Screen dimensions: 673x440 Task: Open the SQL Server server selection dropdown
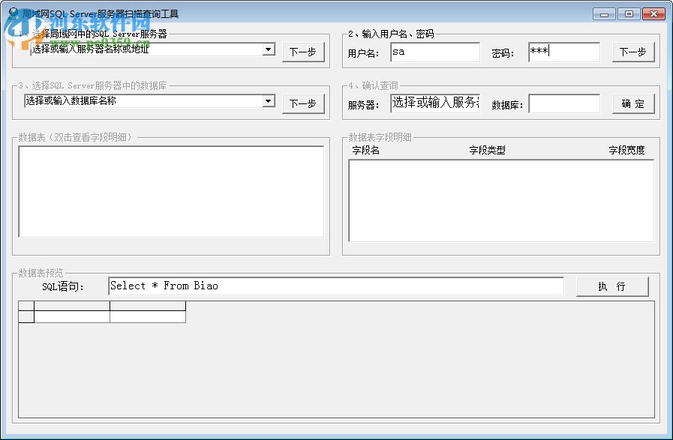point(267,49)
